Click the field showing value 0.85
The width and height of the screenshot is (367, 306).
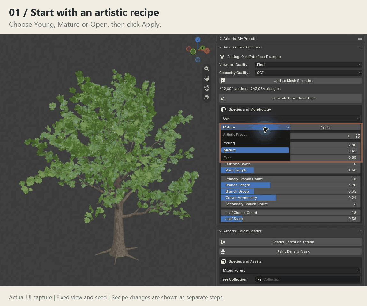tap(325, 157)
